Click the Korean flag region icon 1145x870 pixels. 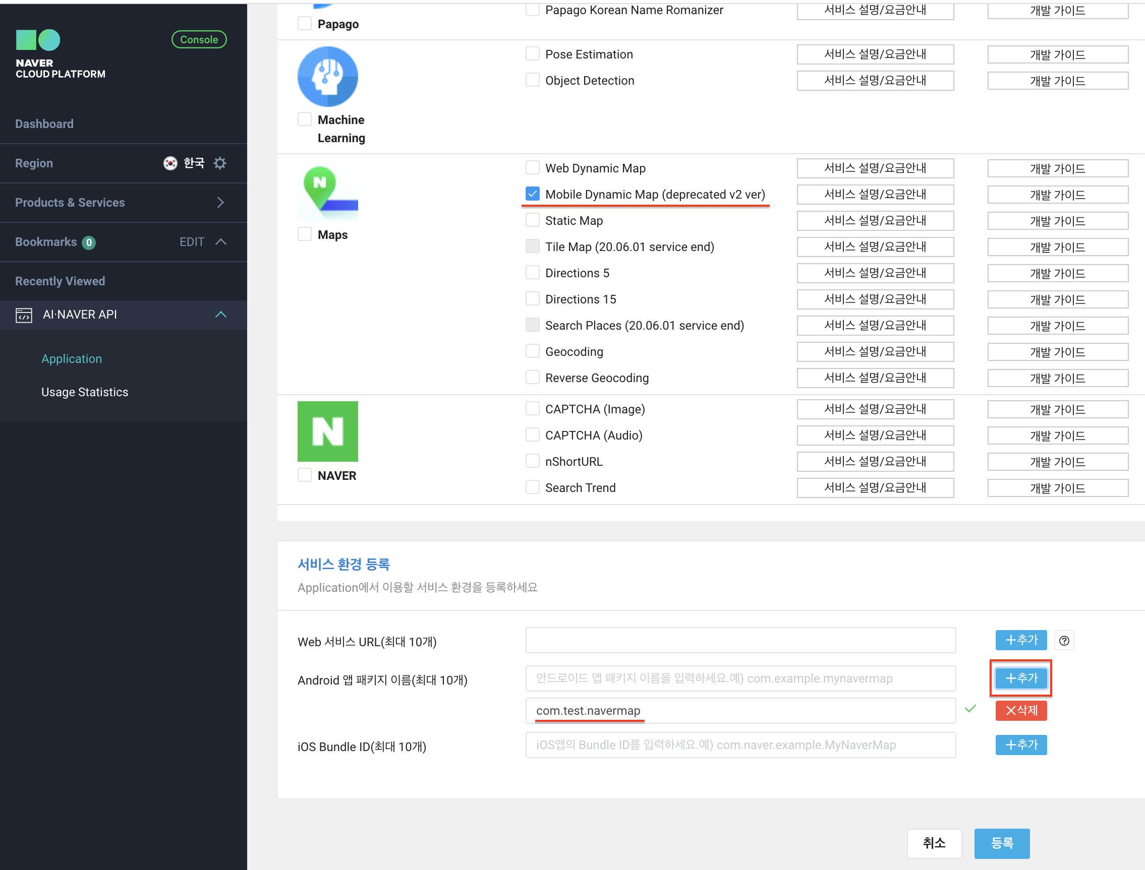(x=170, y=163)
